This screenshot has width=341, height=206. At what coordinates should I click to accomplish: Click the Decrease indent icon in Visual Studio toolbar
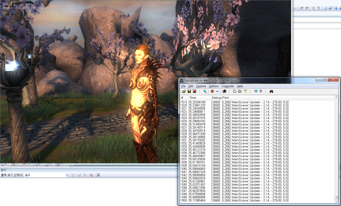pos(302,8)
